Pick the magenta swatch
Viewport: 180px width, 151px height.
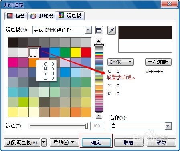(13, 62)
